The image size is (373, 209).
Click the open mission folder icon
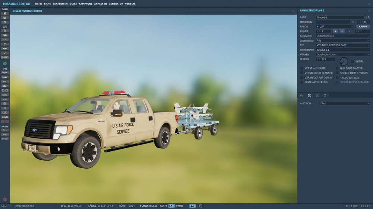point(5,18)
